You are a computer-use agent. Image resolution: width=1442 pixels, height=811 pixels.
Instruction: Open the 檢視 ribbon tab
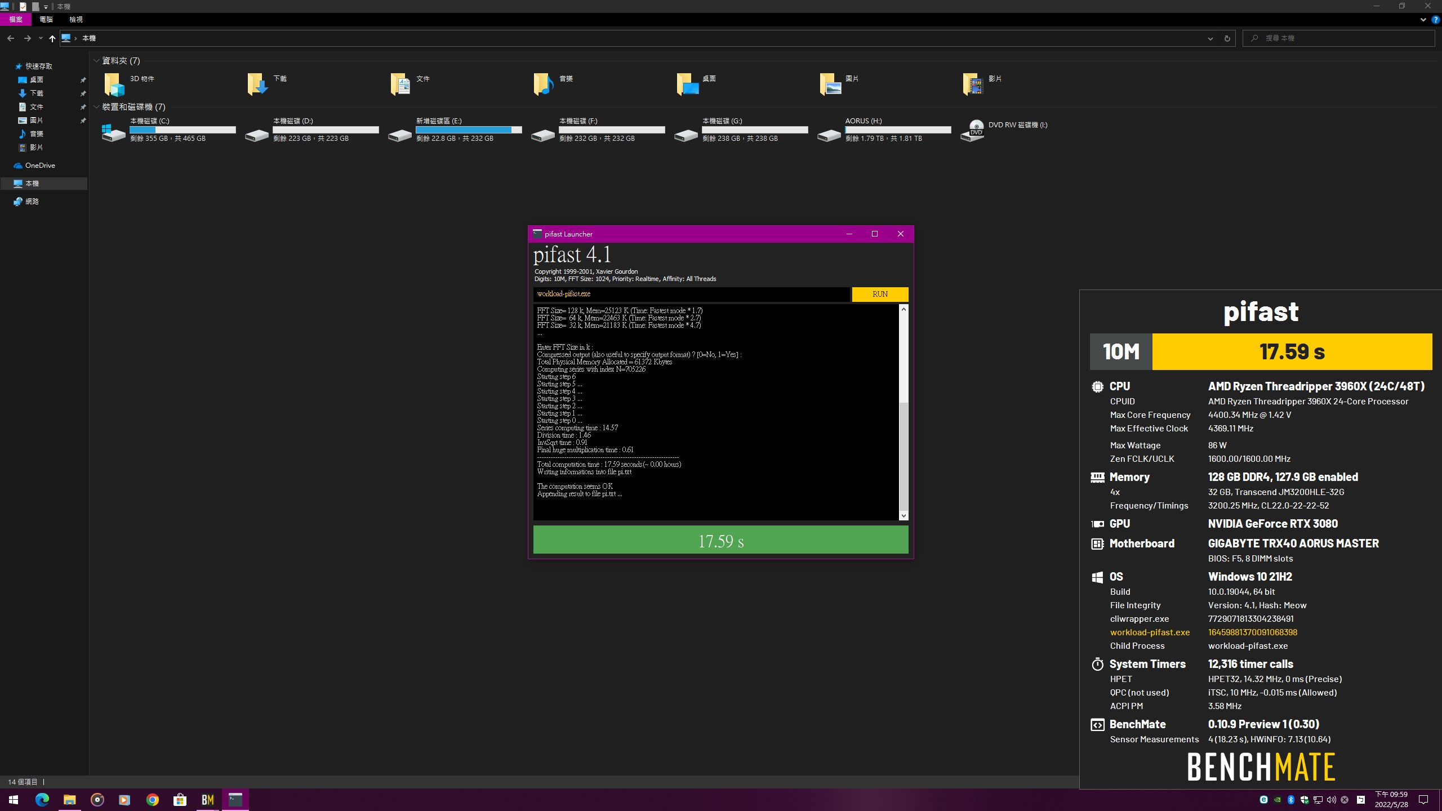click(x=76, y=20)
